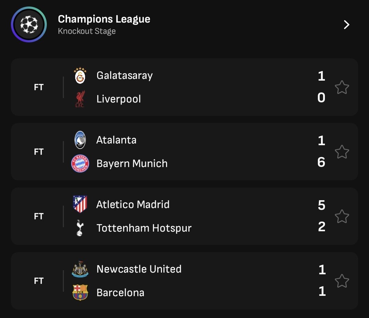Click the Atletico Madrid club crest

point(80,204)
